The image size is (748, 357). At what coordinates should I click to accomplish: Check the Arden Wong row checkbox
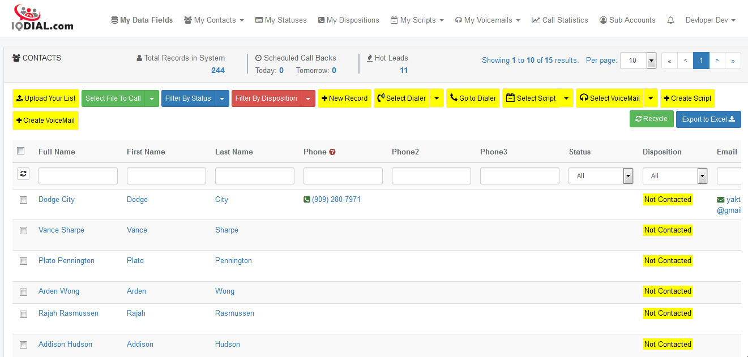23,293
